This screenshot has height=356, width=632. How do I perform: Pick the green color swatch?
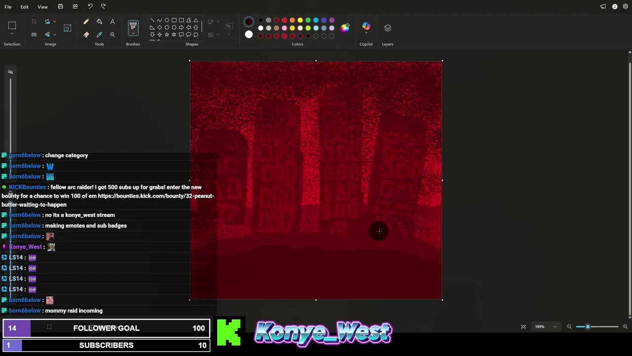click(x=308, y=20)
